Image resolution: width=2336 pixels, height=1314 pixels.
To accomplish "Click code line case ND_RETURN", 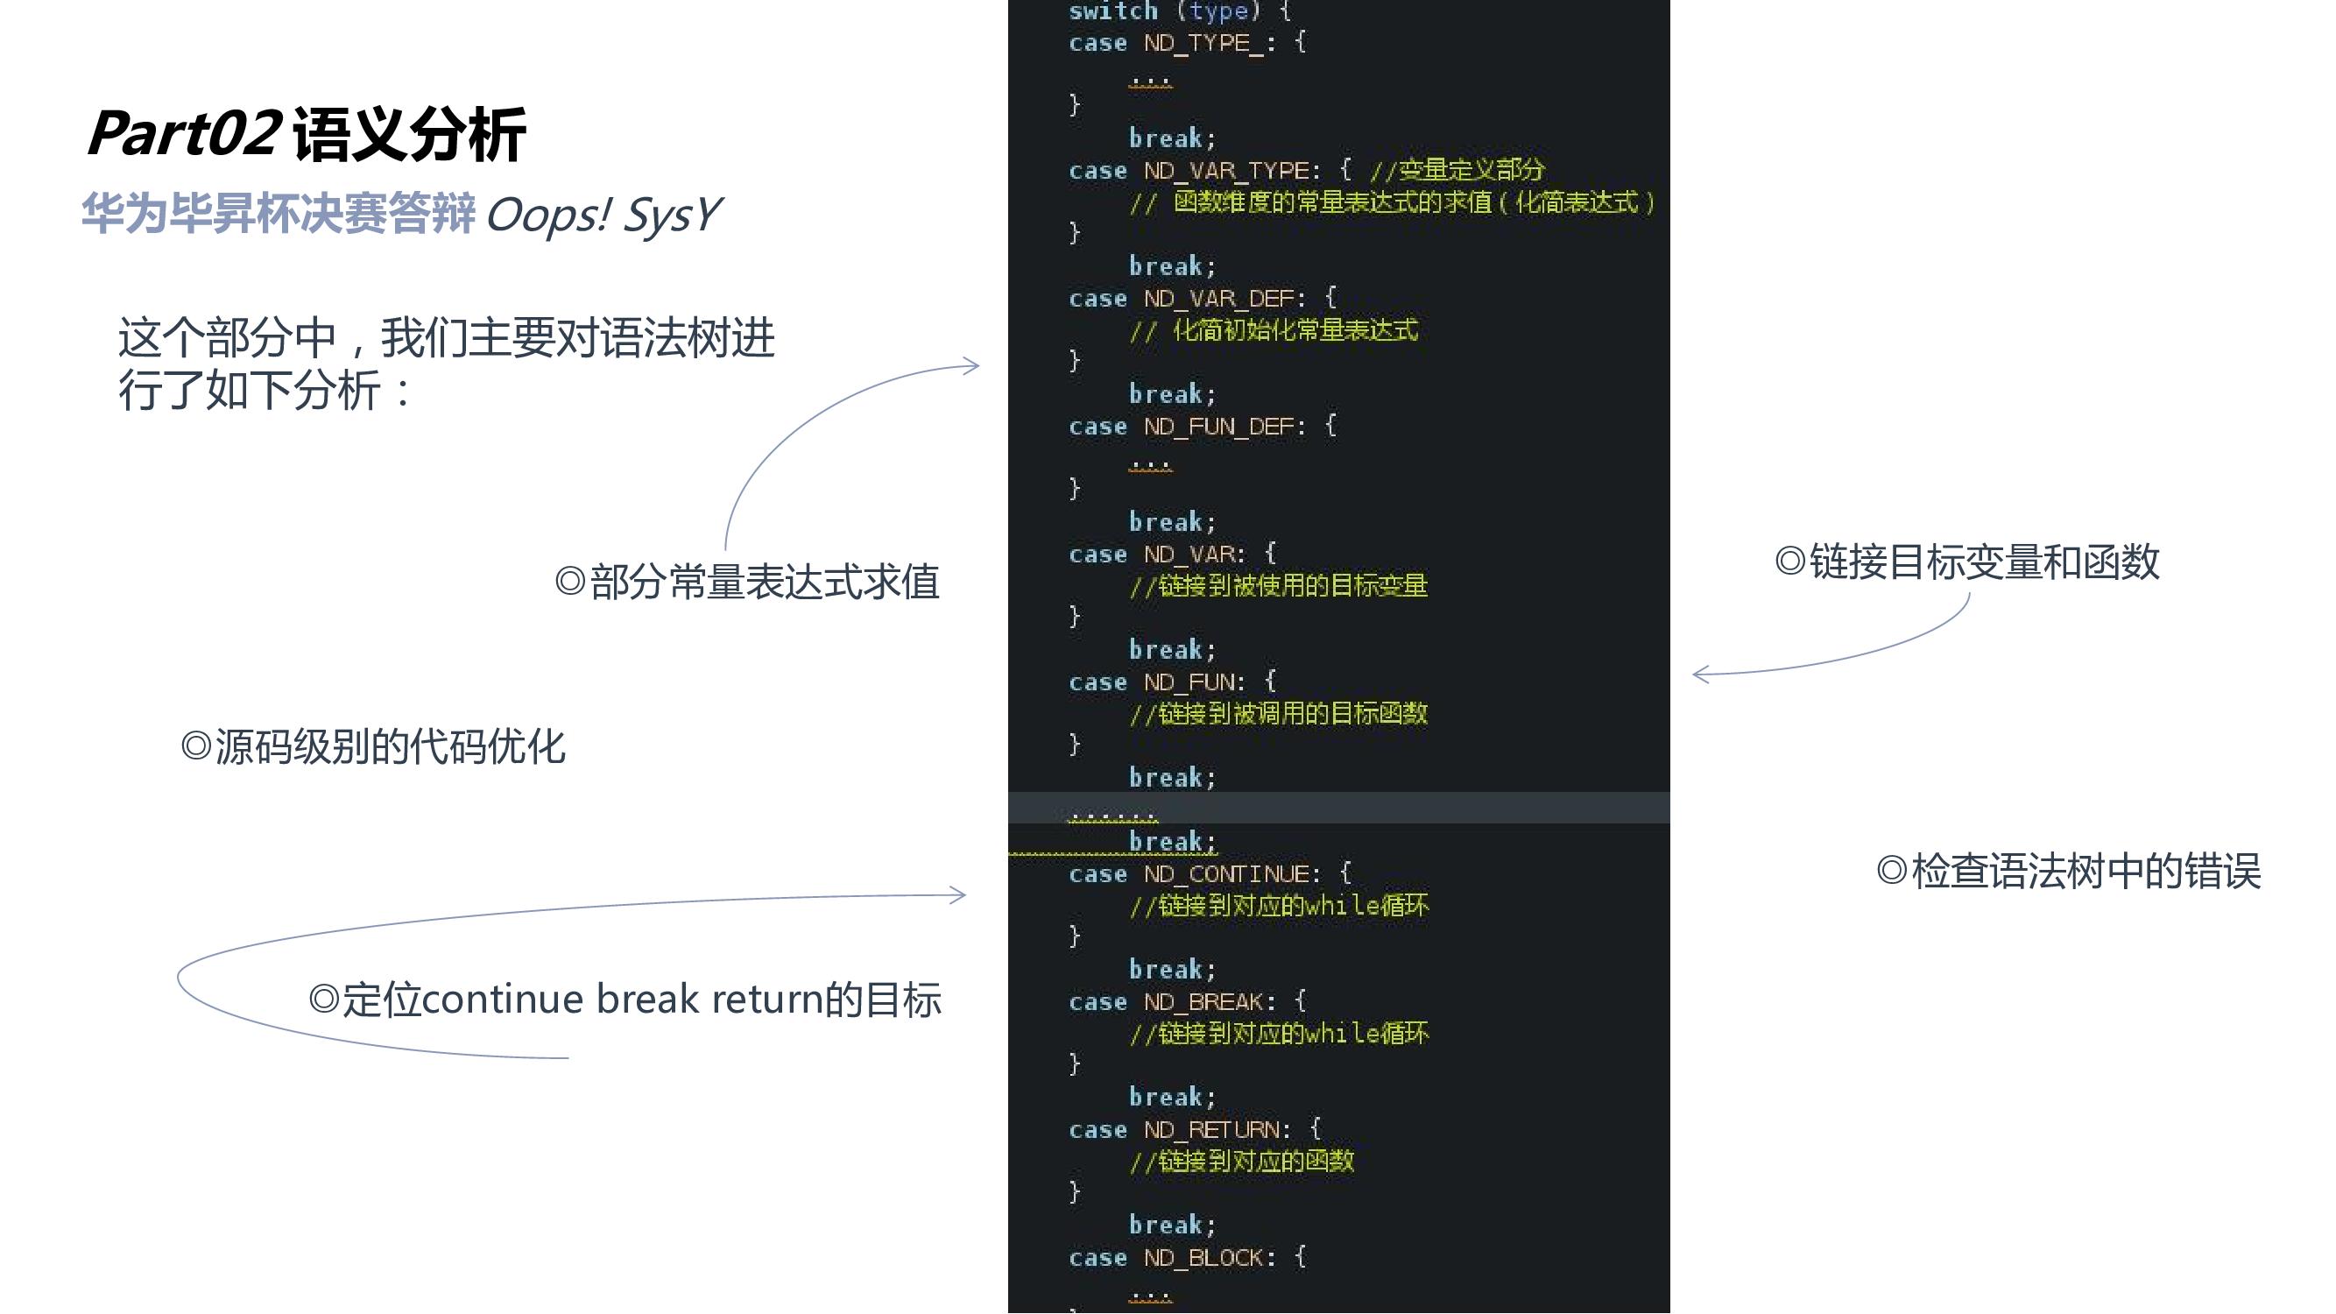I will pos(1195,1130).
